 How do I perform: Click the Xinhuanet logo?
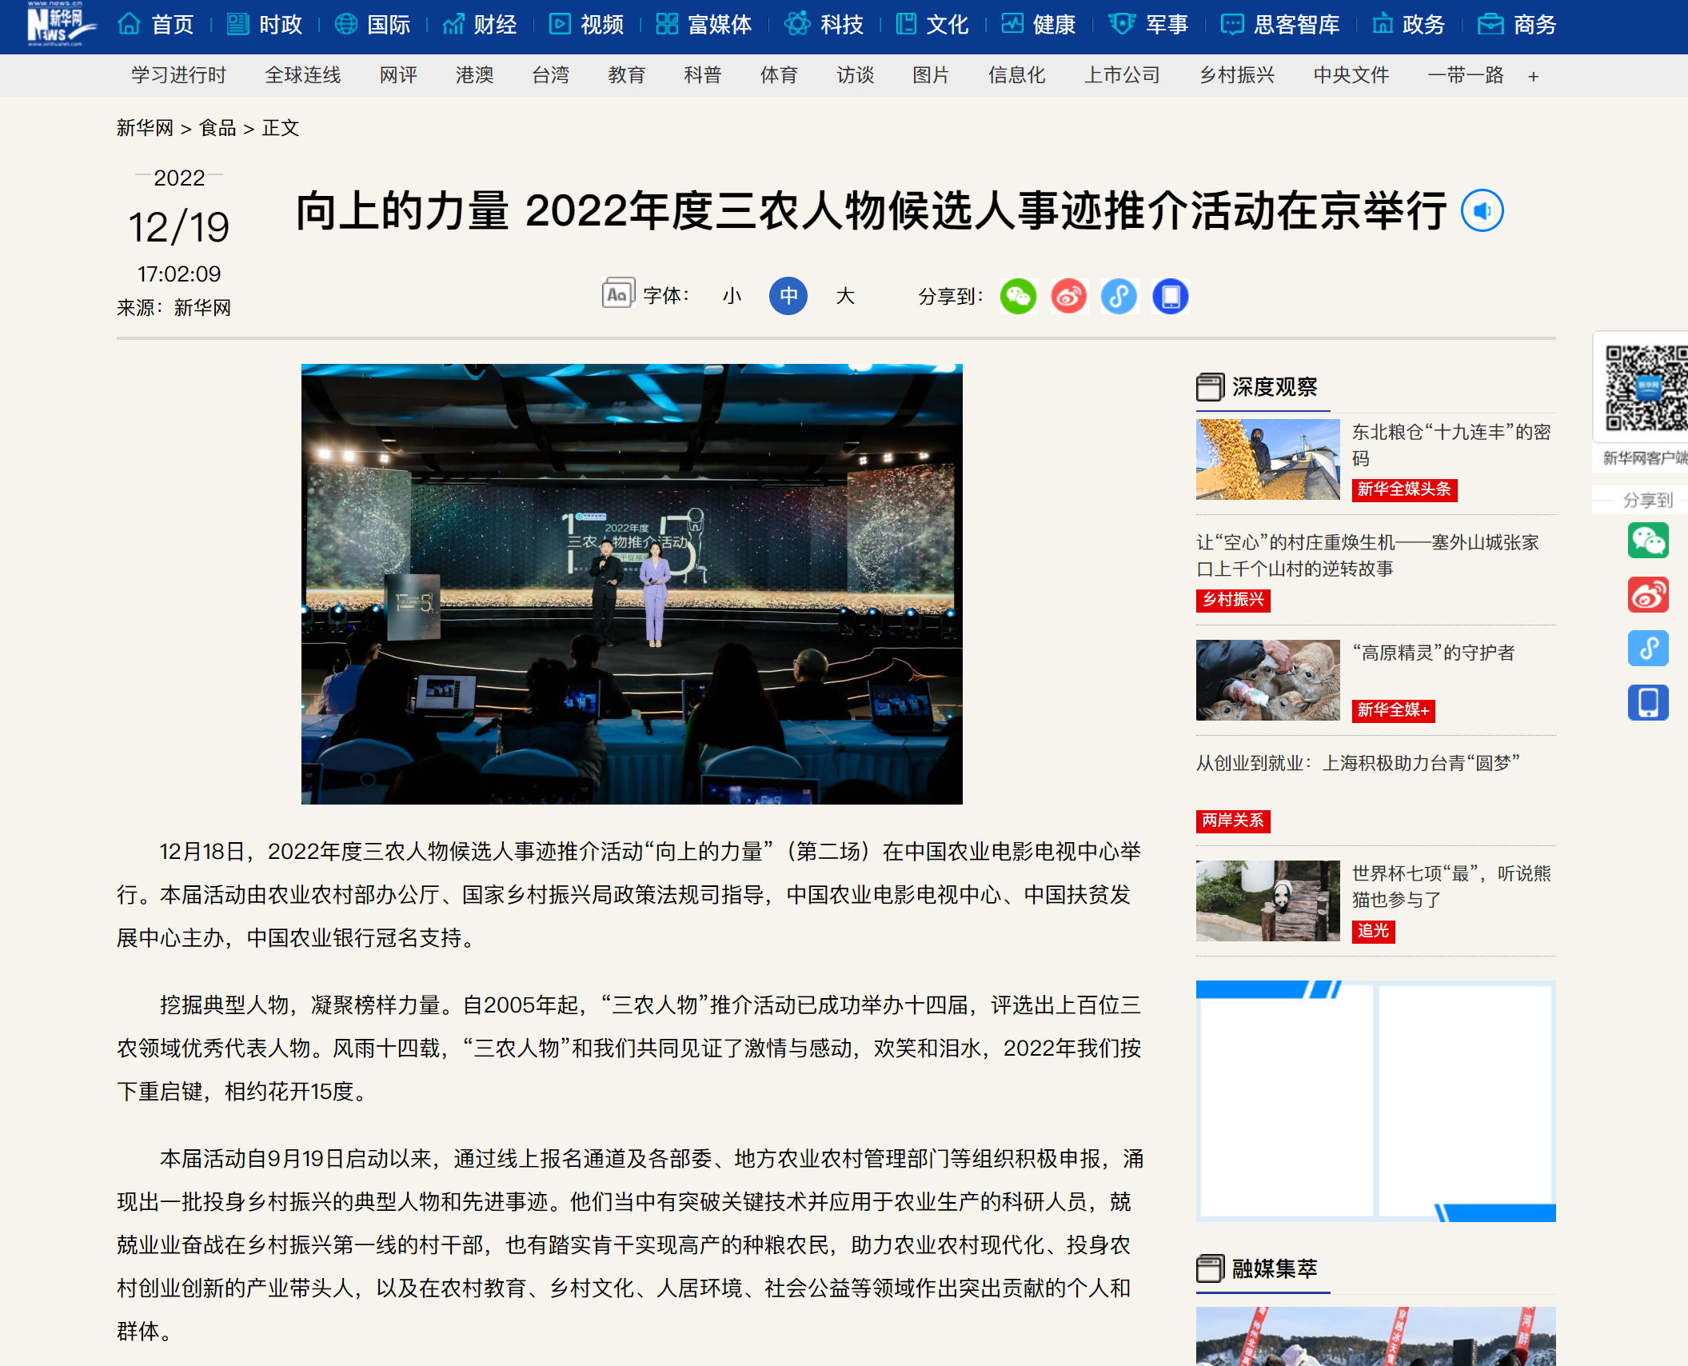tap(60, 24)
